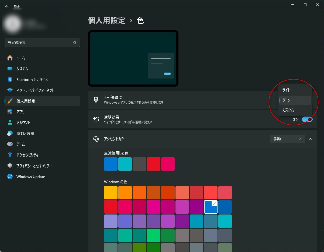Click the 時刻と言語 globe clock icon
The height and width of the screenshot is (252, 324).
point(10,133)
